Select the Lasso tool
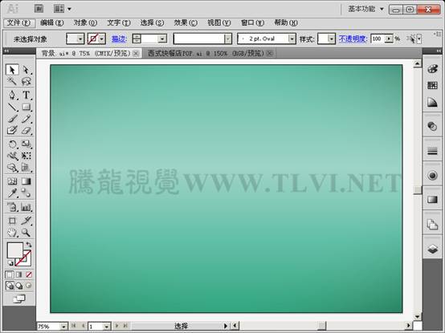The height and width of the screenshot is (333, 445). coord(27,81)
